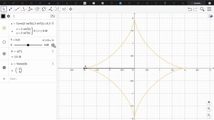214x120 pixels.
Task: Click the T slider handle
Action: click(x=28, y=45)
